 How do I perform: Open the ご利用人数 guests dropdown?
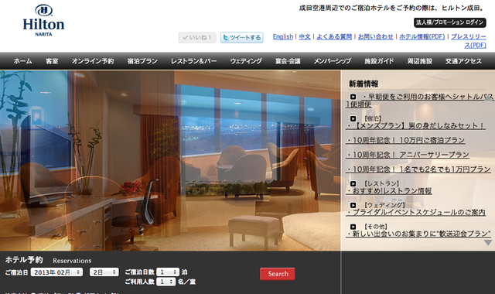pyautogui.click(x=166, y=282)
